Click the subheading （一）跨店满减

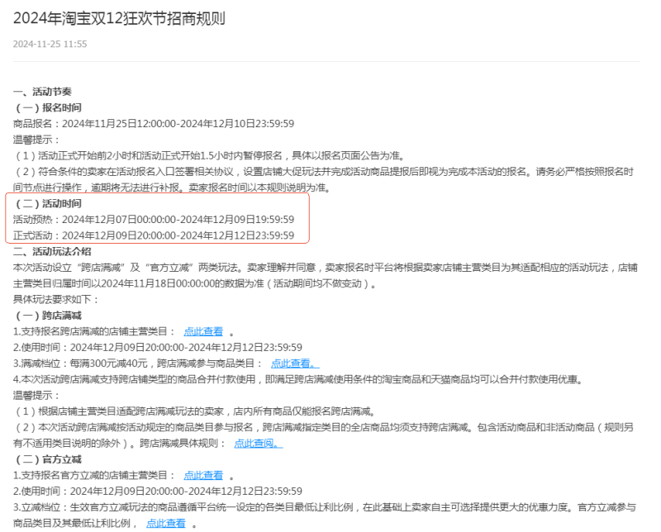47,316
